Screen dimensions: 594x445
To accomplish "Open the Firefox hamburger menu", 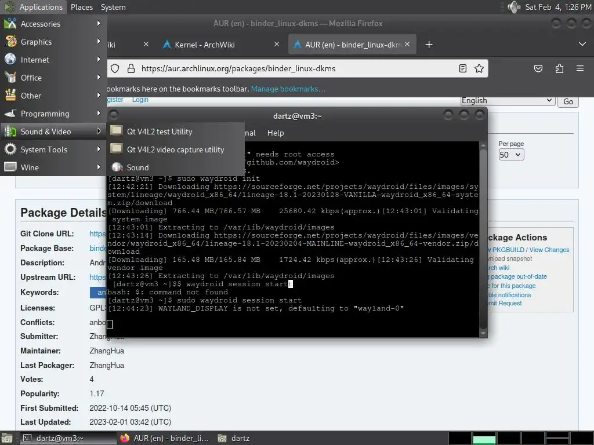I will [580, 68].
